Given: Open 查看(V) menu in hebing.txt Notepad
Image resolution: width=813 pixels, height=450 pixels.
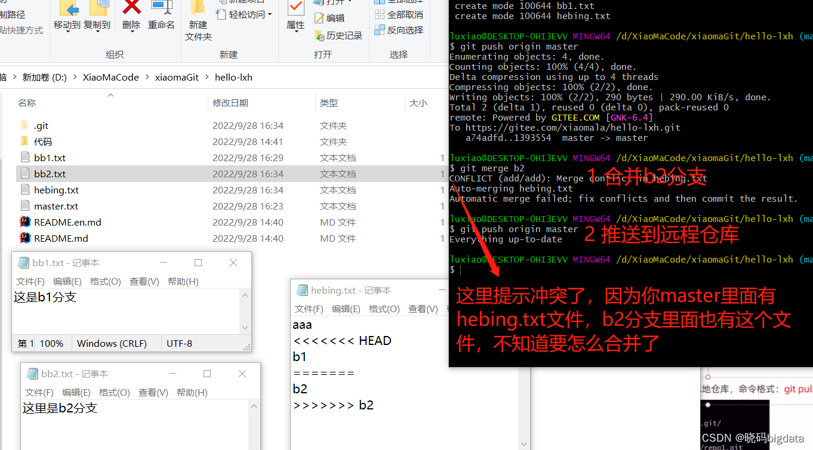Looking at the screenshot, I should [423, 309].
